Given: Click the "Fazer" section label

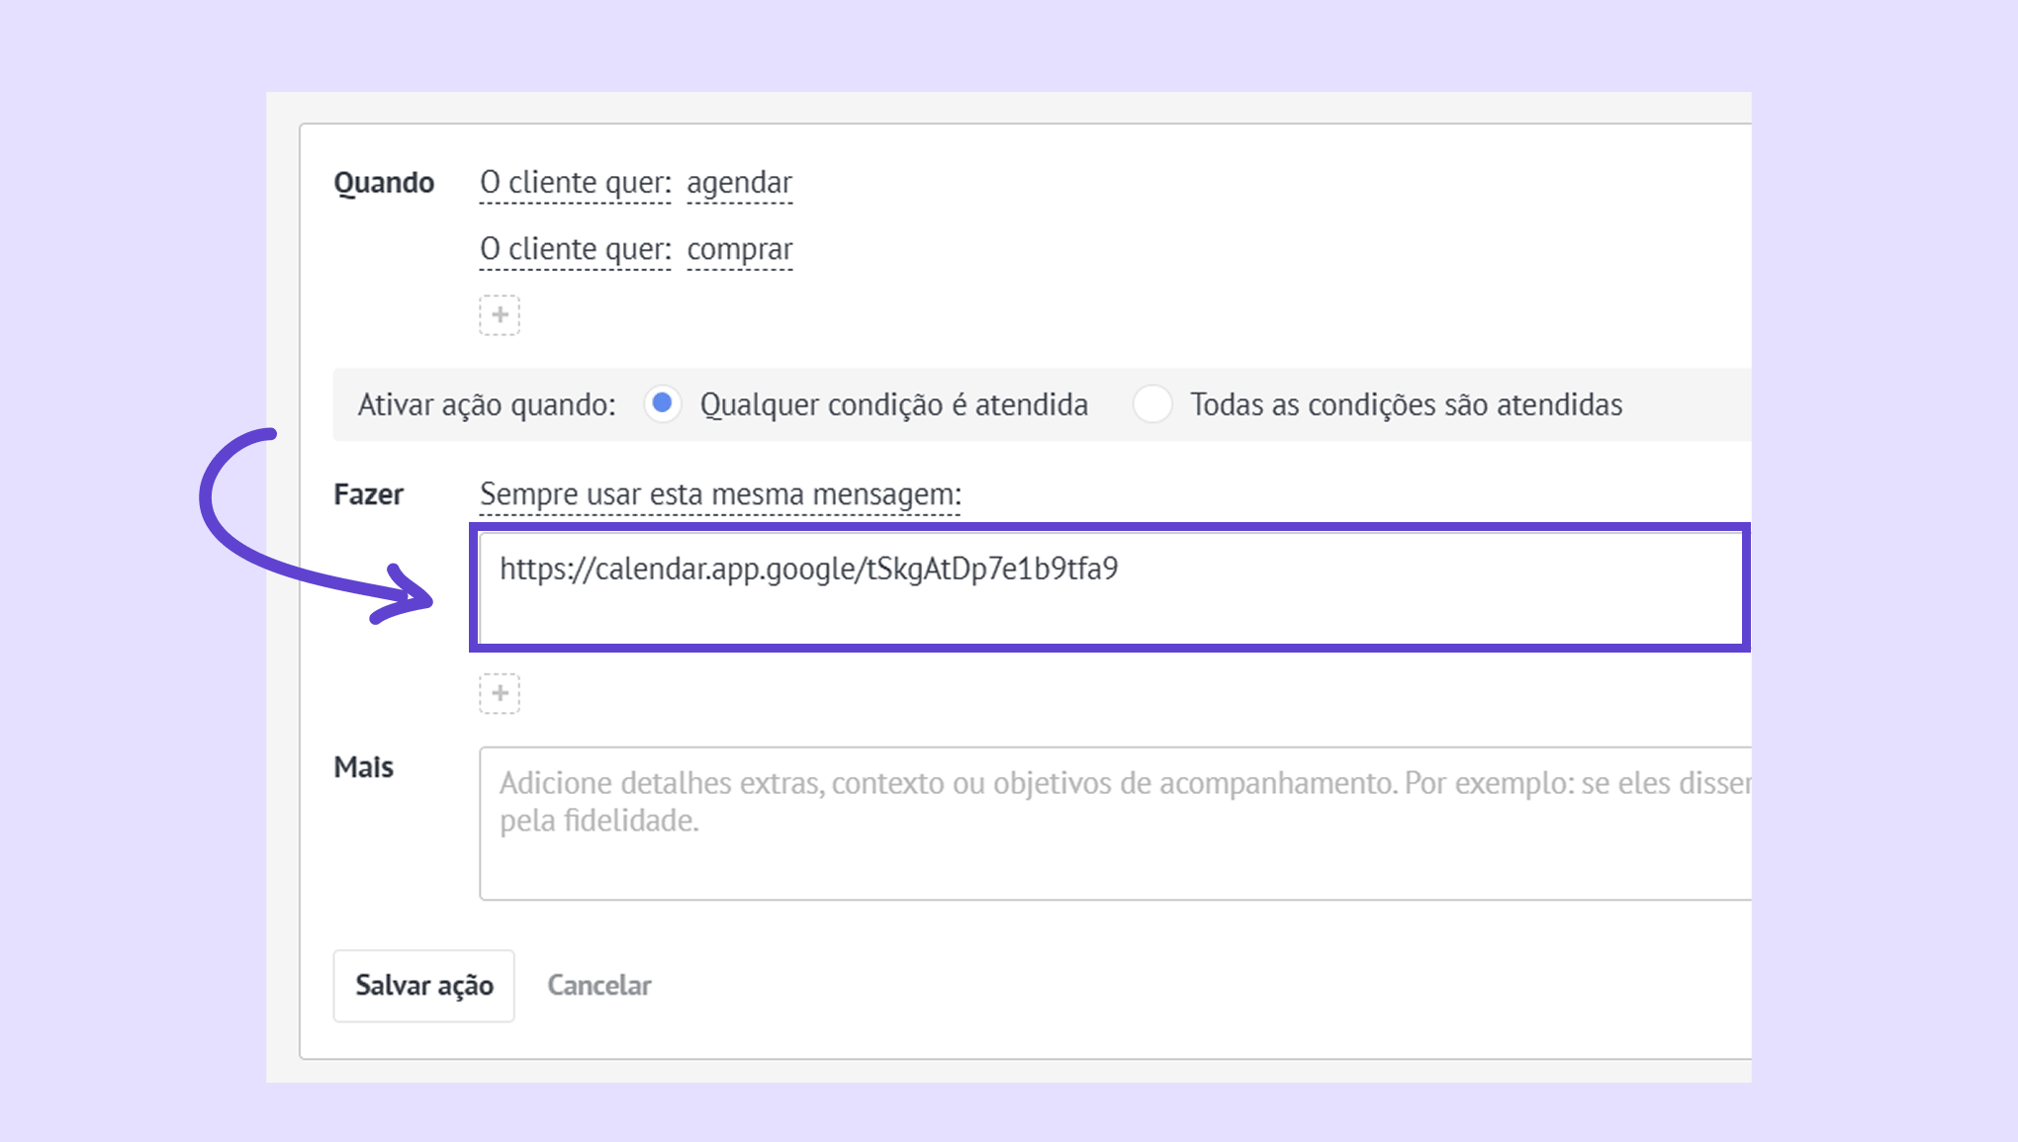Looking at the screenshot, I should coord(368,493).
